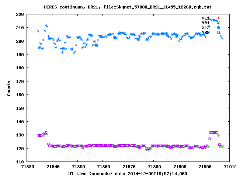Click the y-axis tick value 210
This screenshot has height=177, width=236.
click(x=20, y=28)
